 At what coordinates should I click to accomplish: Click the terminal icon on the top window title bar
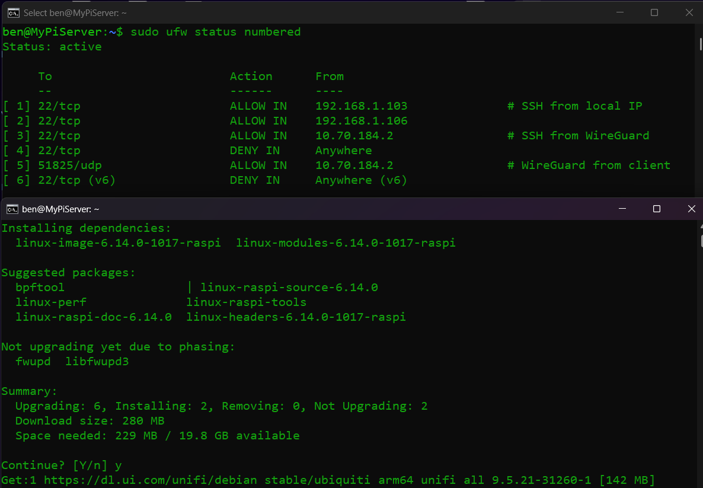tap(12, 12)
